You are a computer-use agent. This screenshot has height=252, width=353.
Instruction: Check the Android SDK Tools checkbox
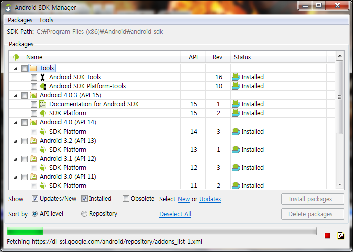34,78
